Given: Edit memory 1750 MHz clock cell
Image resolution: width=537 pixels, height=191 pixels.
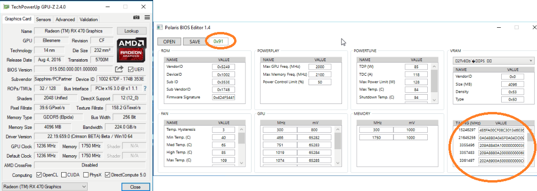Looking at the screenshot, I should pos(376,137).
